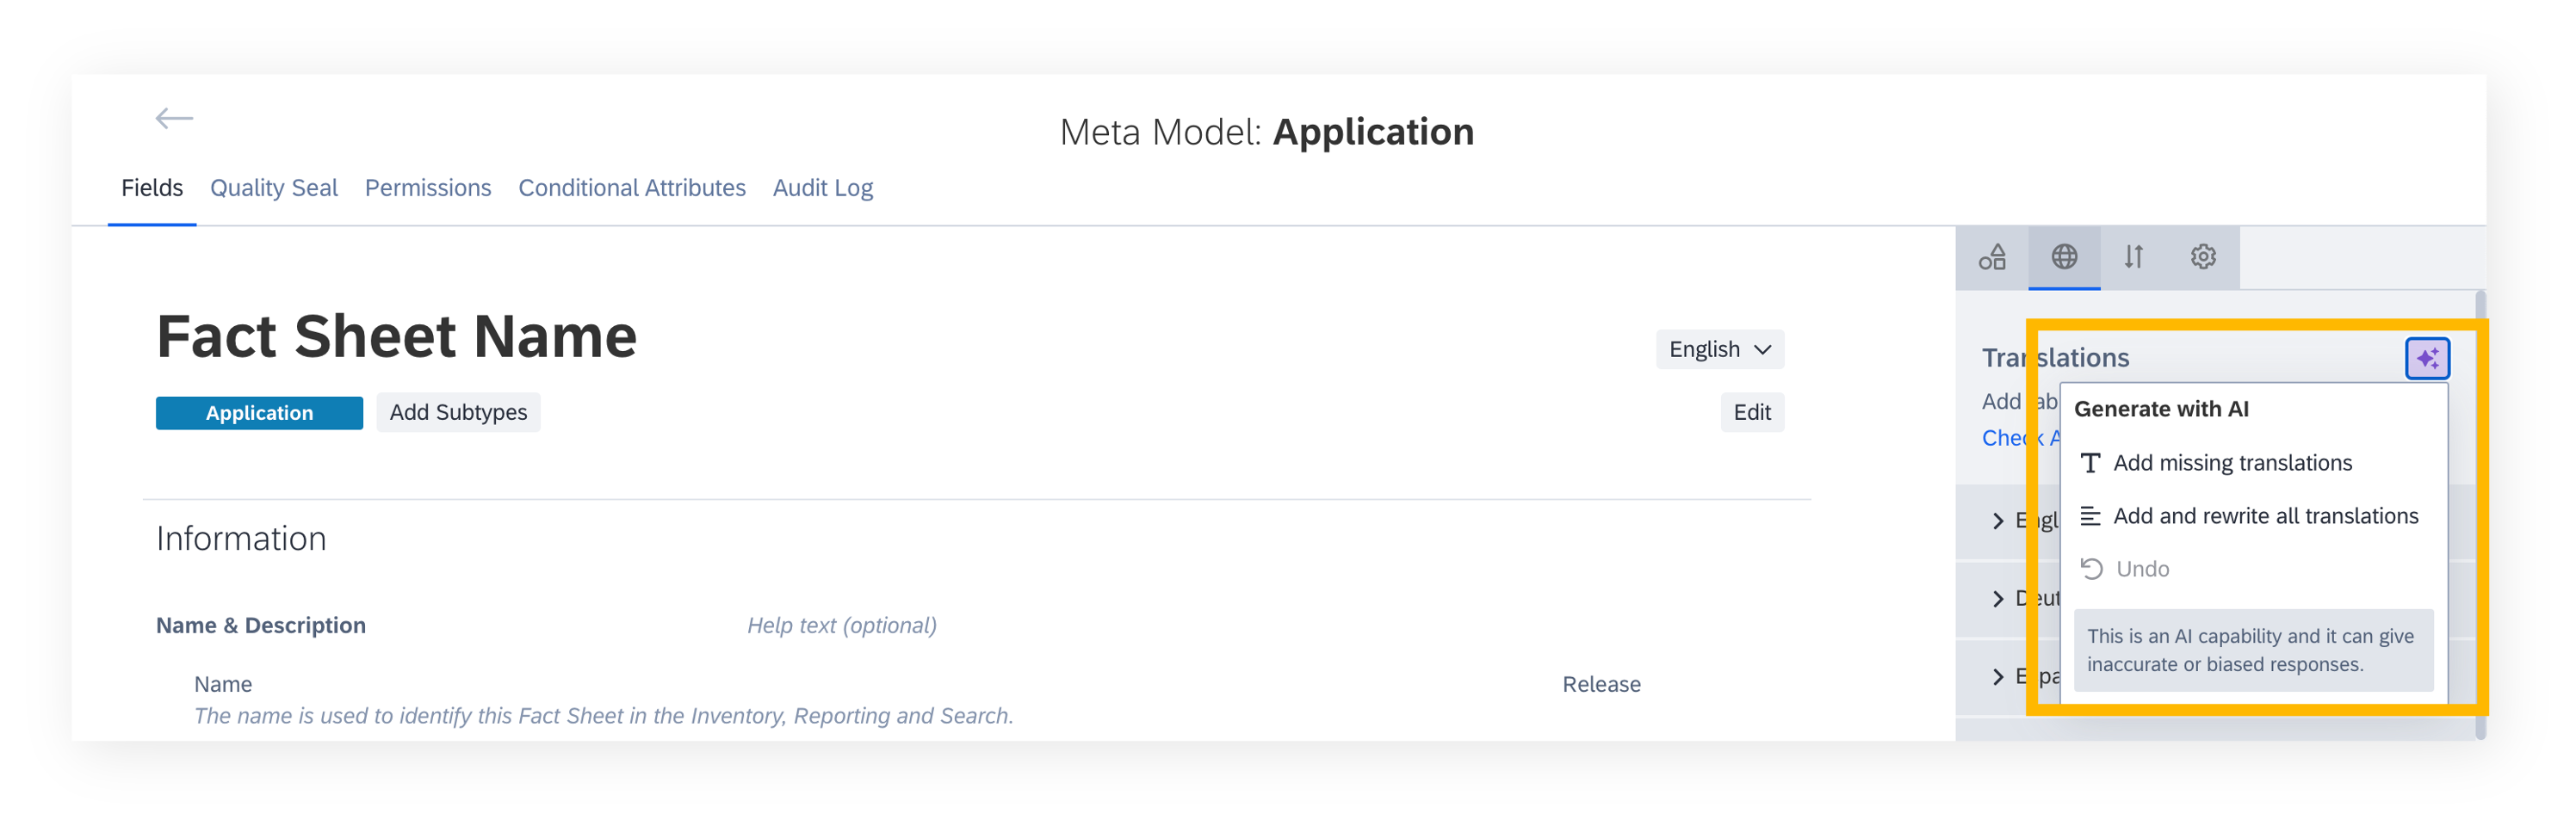Click the AI sparkle generate button
The height and width of the screenshot is (832, 2576).
pyautogui.click(x=2427, y=359)
